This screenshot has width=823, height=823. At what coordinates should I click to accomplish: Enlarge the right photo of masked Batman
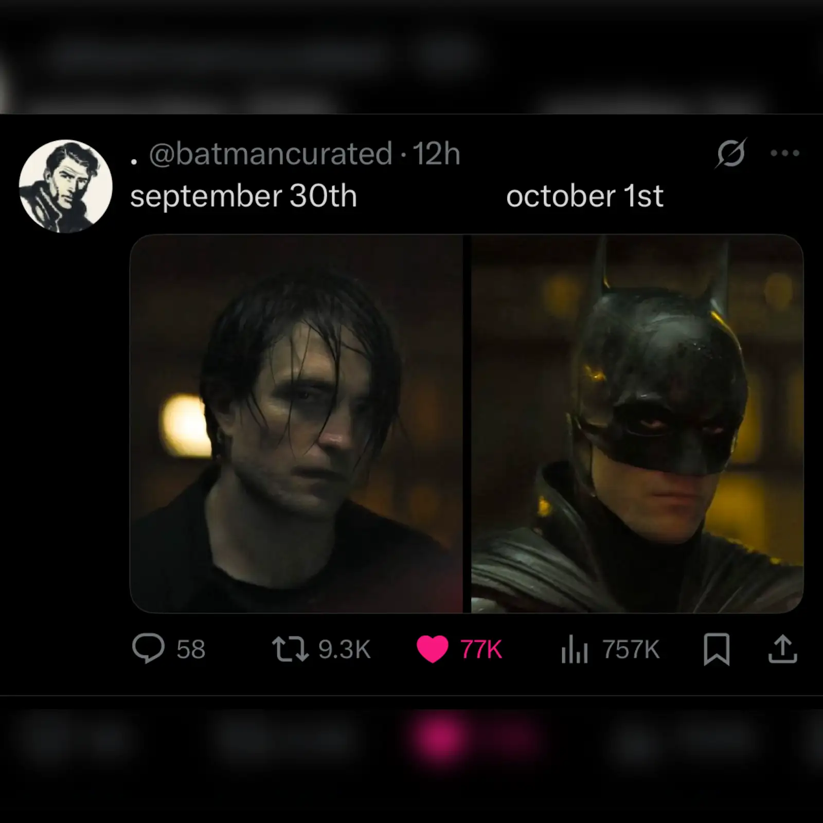point(637,423)
